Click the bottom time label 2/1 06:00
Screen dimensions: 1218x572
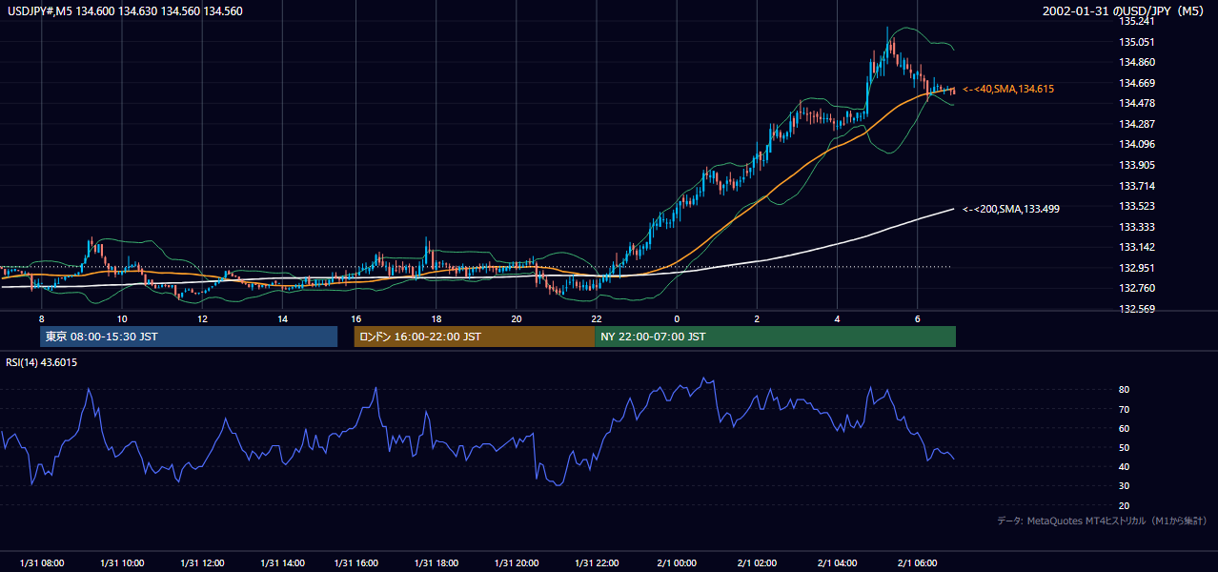[917, 563]
